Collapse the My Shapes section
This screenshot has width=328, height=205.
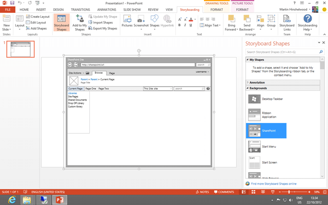pos(248,59)
